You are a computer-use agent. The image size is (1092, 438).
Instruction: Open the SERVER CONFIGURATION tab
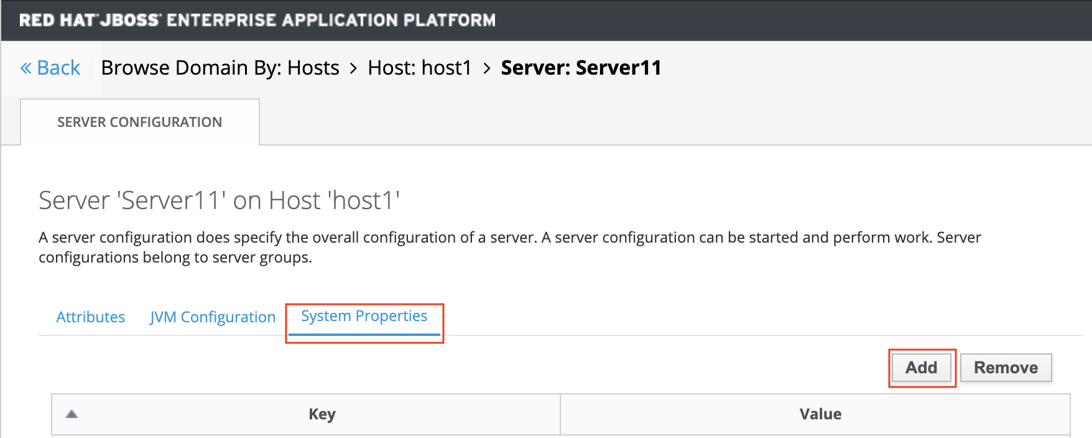click(139, 122)
